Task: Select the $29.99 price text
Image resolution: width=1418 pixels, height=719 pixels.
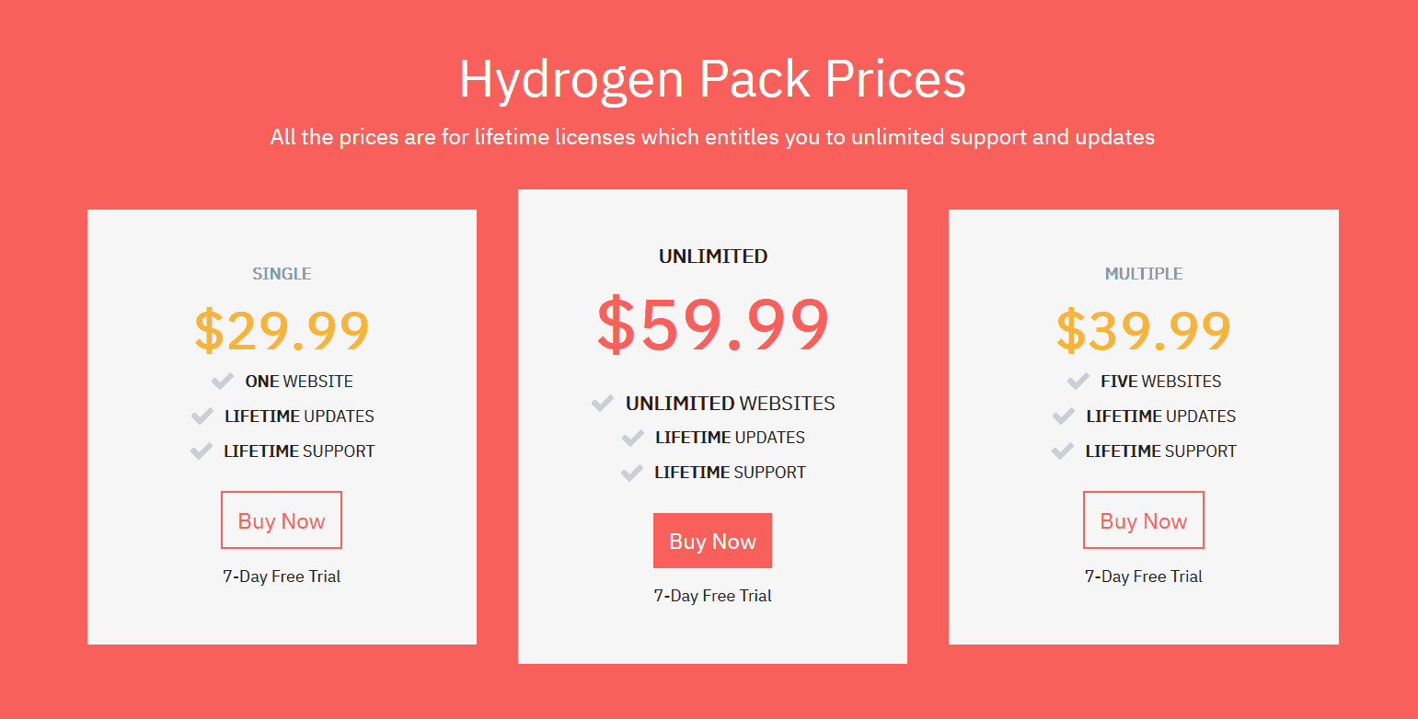Action: 282,330
